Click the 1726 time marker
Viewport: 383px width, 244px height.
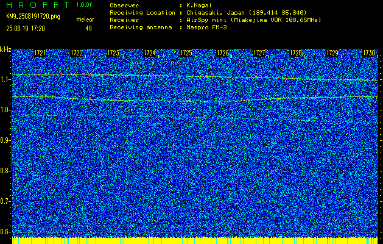point(222,53)
